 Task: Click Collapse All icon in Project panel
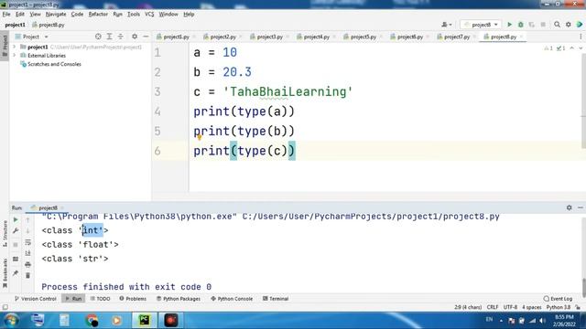tap(120, 37)
